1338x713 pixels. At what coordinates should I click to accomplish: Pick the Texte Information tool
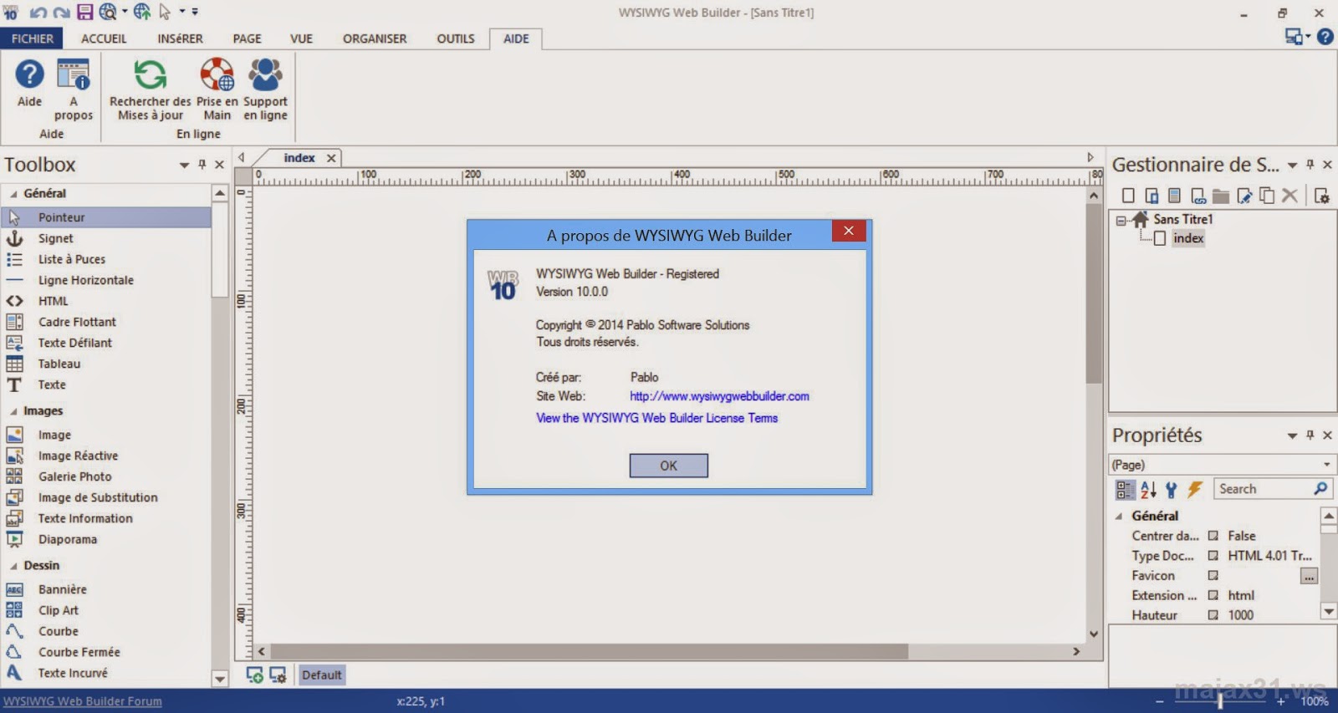tap(106, 518)
